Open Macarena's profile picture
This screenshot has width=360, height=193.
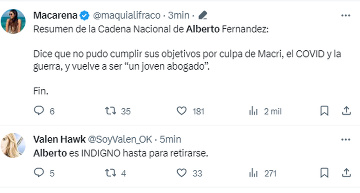[x=13, y=21]
